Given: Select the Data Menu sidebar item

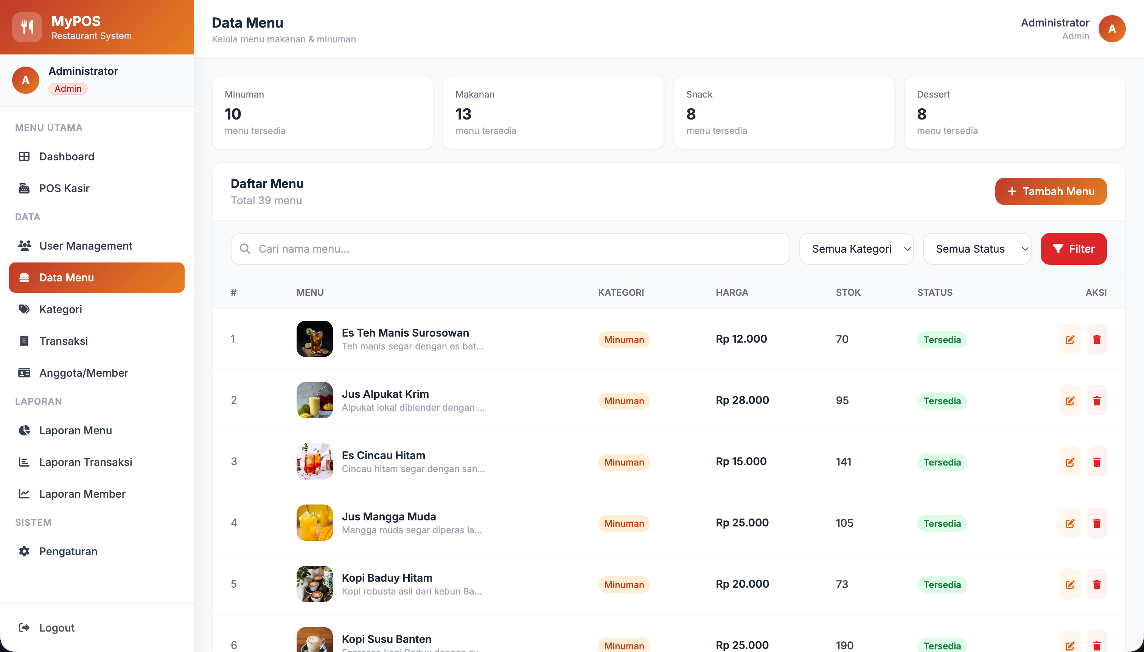Looking at the screenshot, I should [x=97, y=277].
